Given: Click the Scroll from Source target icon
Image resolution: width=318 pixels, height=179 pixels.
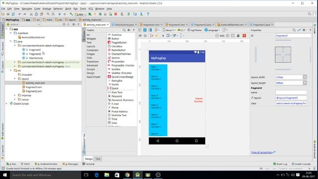Looking at the screenshot, I should [64, 24].
